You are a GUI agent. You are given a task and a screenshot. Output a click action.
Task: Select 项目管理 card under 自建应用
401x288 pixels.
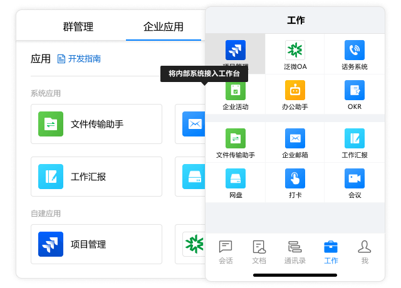point(96,244)
